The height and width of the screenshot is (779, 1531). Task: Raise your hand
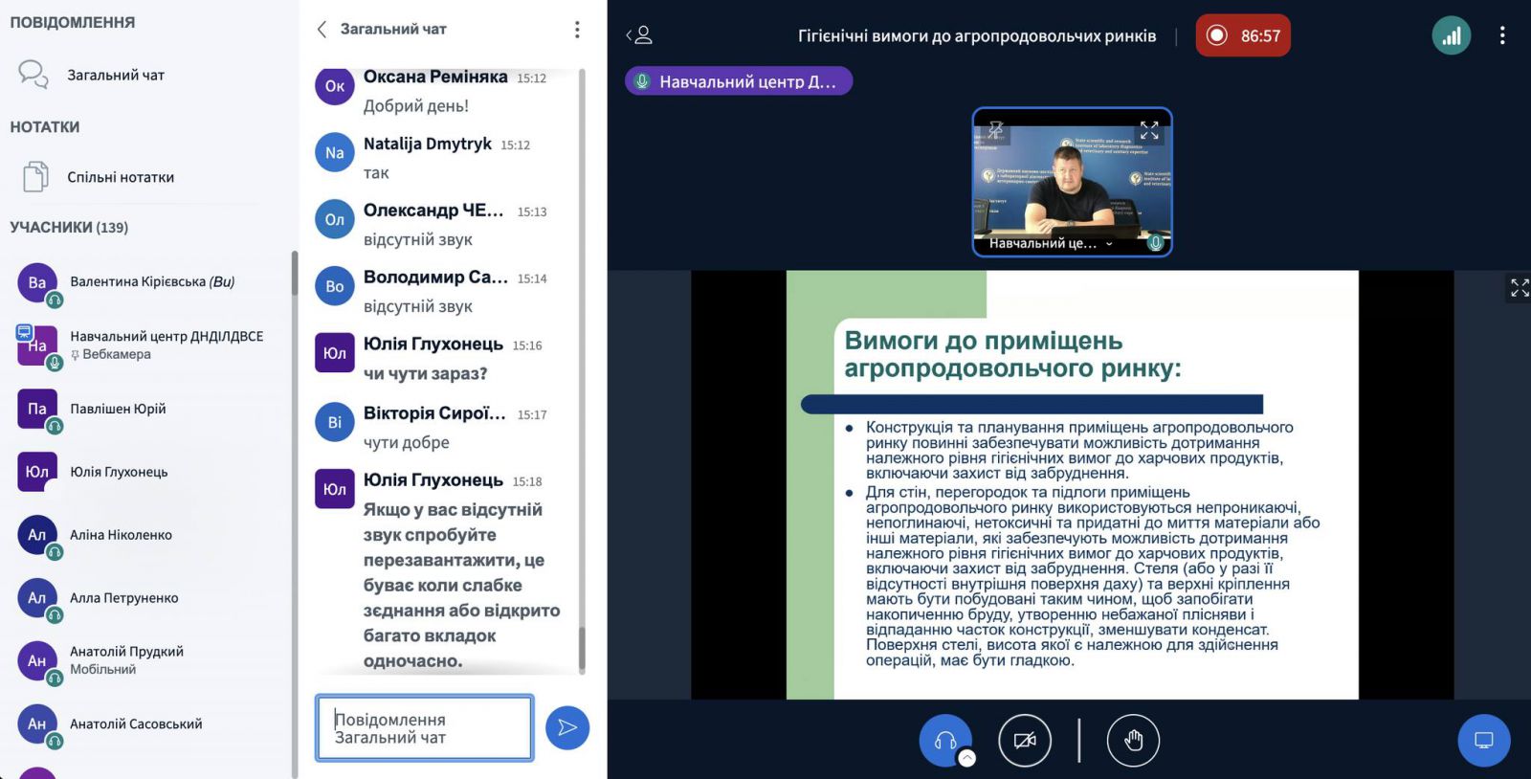point(1133,741)
